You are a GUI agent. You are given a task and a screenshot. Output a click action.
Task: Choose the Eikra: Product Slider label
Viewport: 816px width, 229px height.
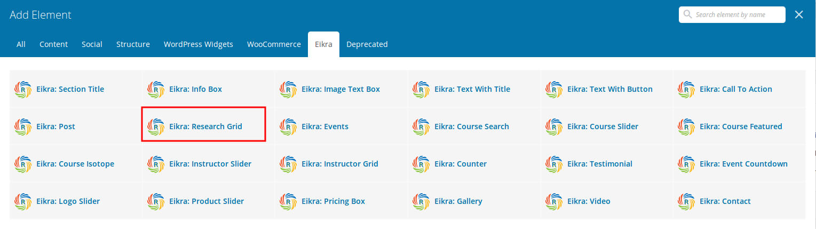(207, 201)
